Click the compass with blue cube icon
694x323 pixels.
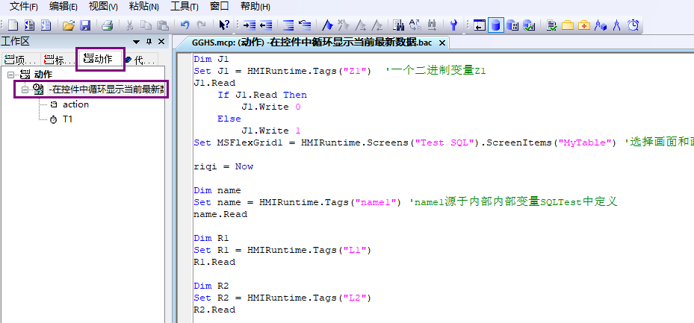tap(601, 25)
